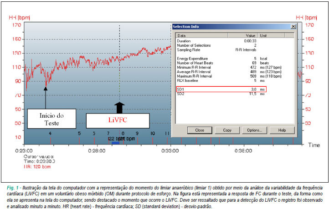Click lap marker 9 on the chart

pos(137,133)
